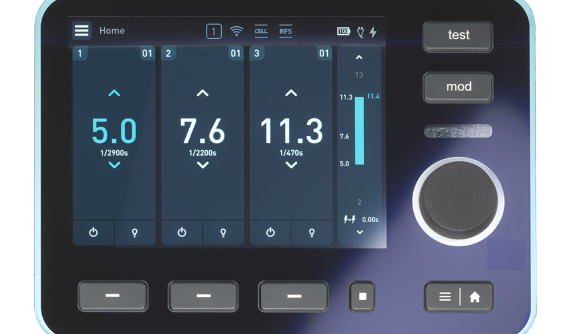The image size is (570, 334).
Task: Click the up chevron above 11.3 in group 3
Action: coord(291,93)
